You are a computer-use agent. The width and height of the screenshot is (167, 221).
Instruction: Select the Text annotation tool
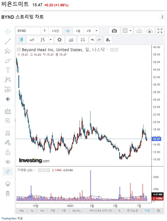[x=8, y=70]
